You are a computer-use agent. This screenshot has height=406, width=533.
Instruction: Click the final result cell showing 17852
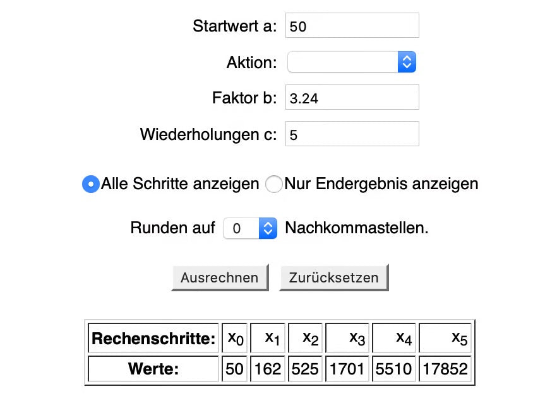[445, 369]
